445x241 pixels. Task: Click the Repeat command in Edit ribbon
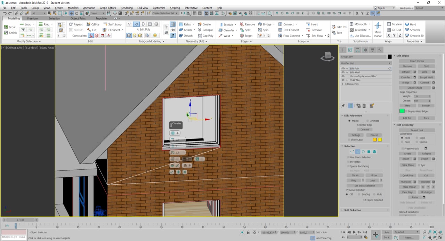(75, 24)
